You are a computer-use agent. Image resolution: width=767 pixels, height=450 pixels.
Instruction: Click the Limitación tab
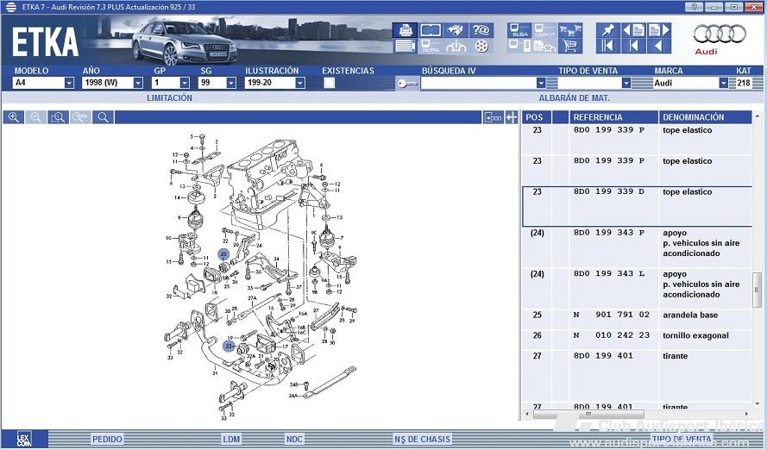click(170, 97)
